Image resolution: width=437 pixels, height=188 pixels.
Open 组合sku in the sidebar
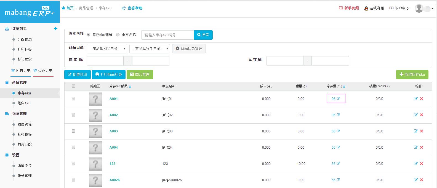tap(24, 103)
